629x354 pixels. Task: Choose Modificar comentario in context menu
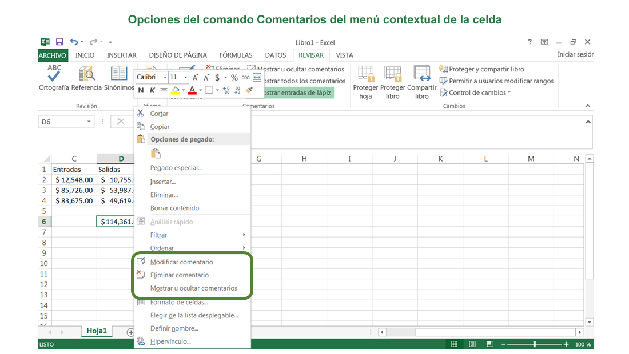(192, 262)
